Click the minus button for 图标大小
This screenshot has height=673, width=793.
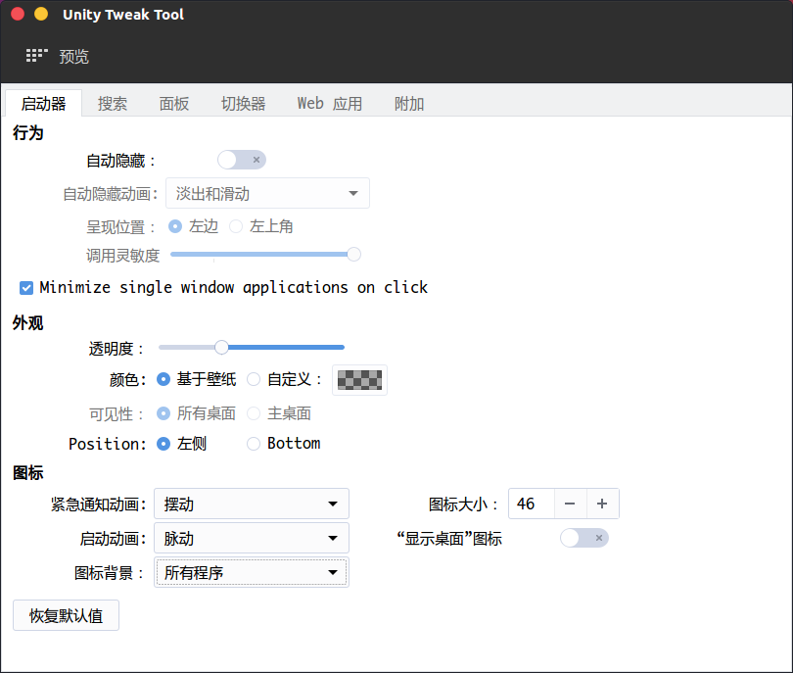coord(570,504)
